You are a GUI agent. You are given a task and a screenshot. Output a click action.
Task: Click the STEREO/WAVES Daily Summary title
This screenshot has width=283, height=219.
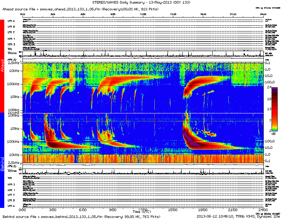[141, 3]
